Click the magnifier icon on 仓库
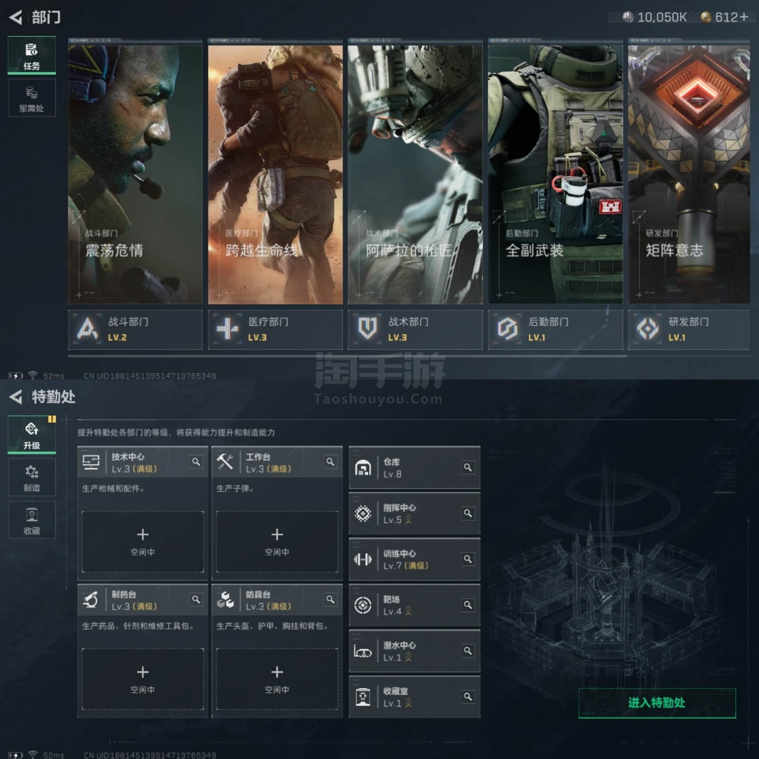 tap(468, 468)
